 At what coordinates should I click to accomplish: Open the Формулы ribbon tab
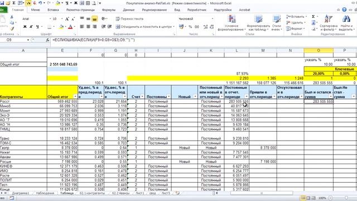point(109,10)
